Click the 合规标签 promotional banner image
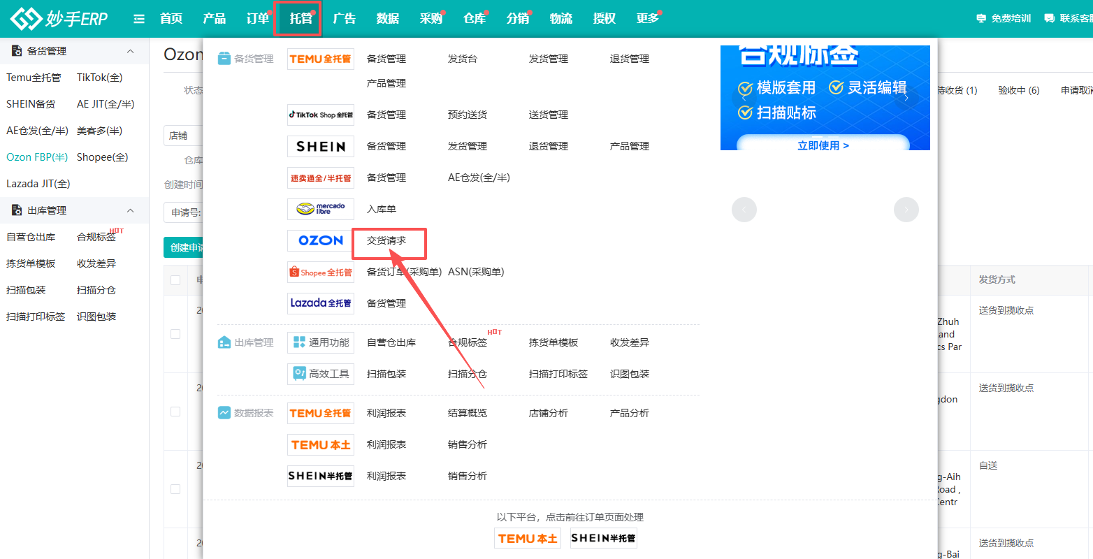 (x=825, y=98)
